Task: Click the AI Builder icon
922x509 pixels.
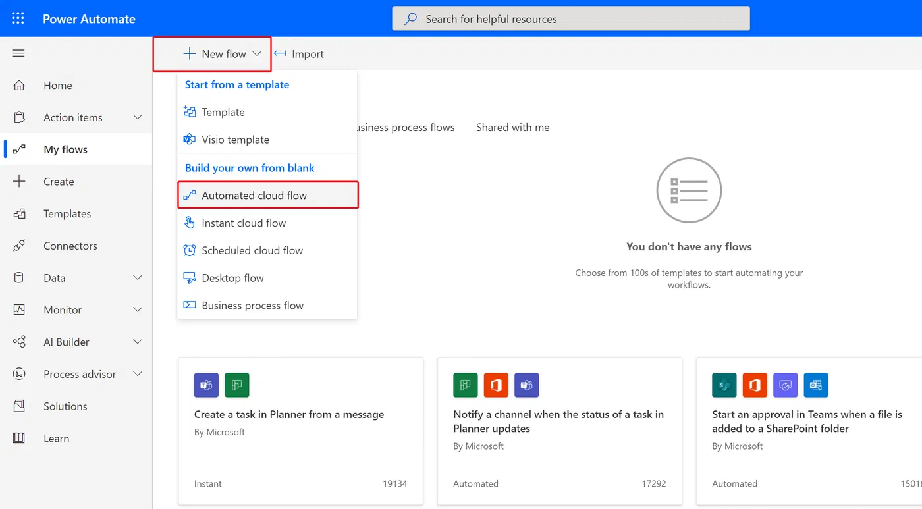Action: (19, 342)
